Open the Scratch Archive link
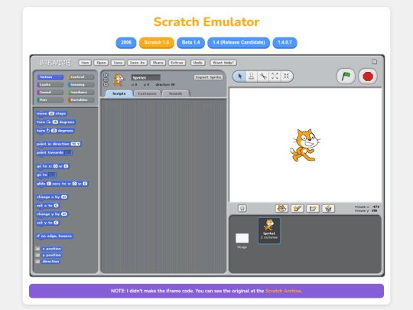 click(x=283, y=291)
